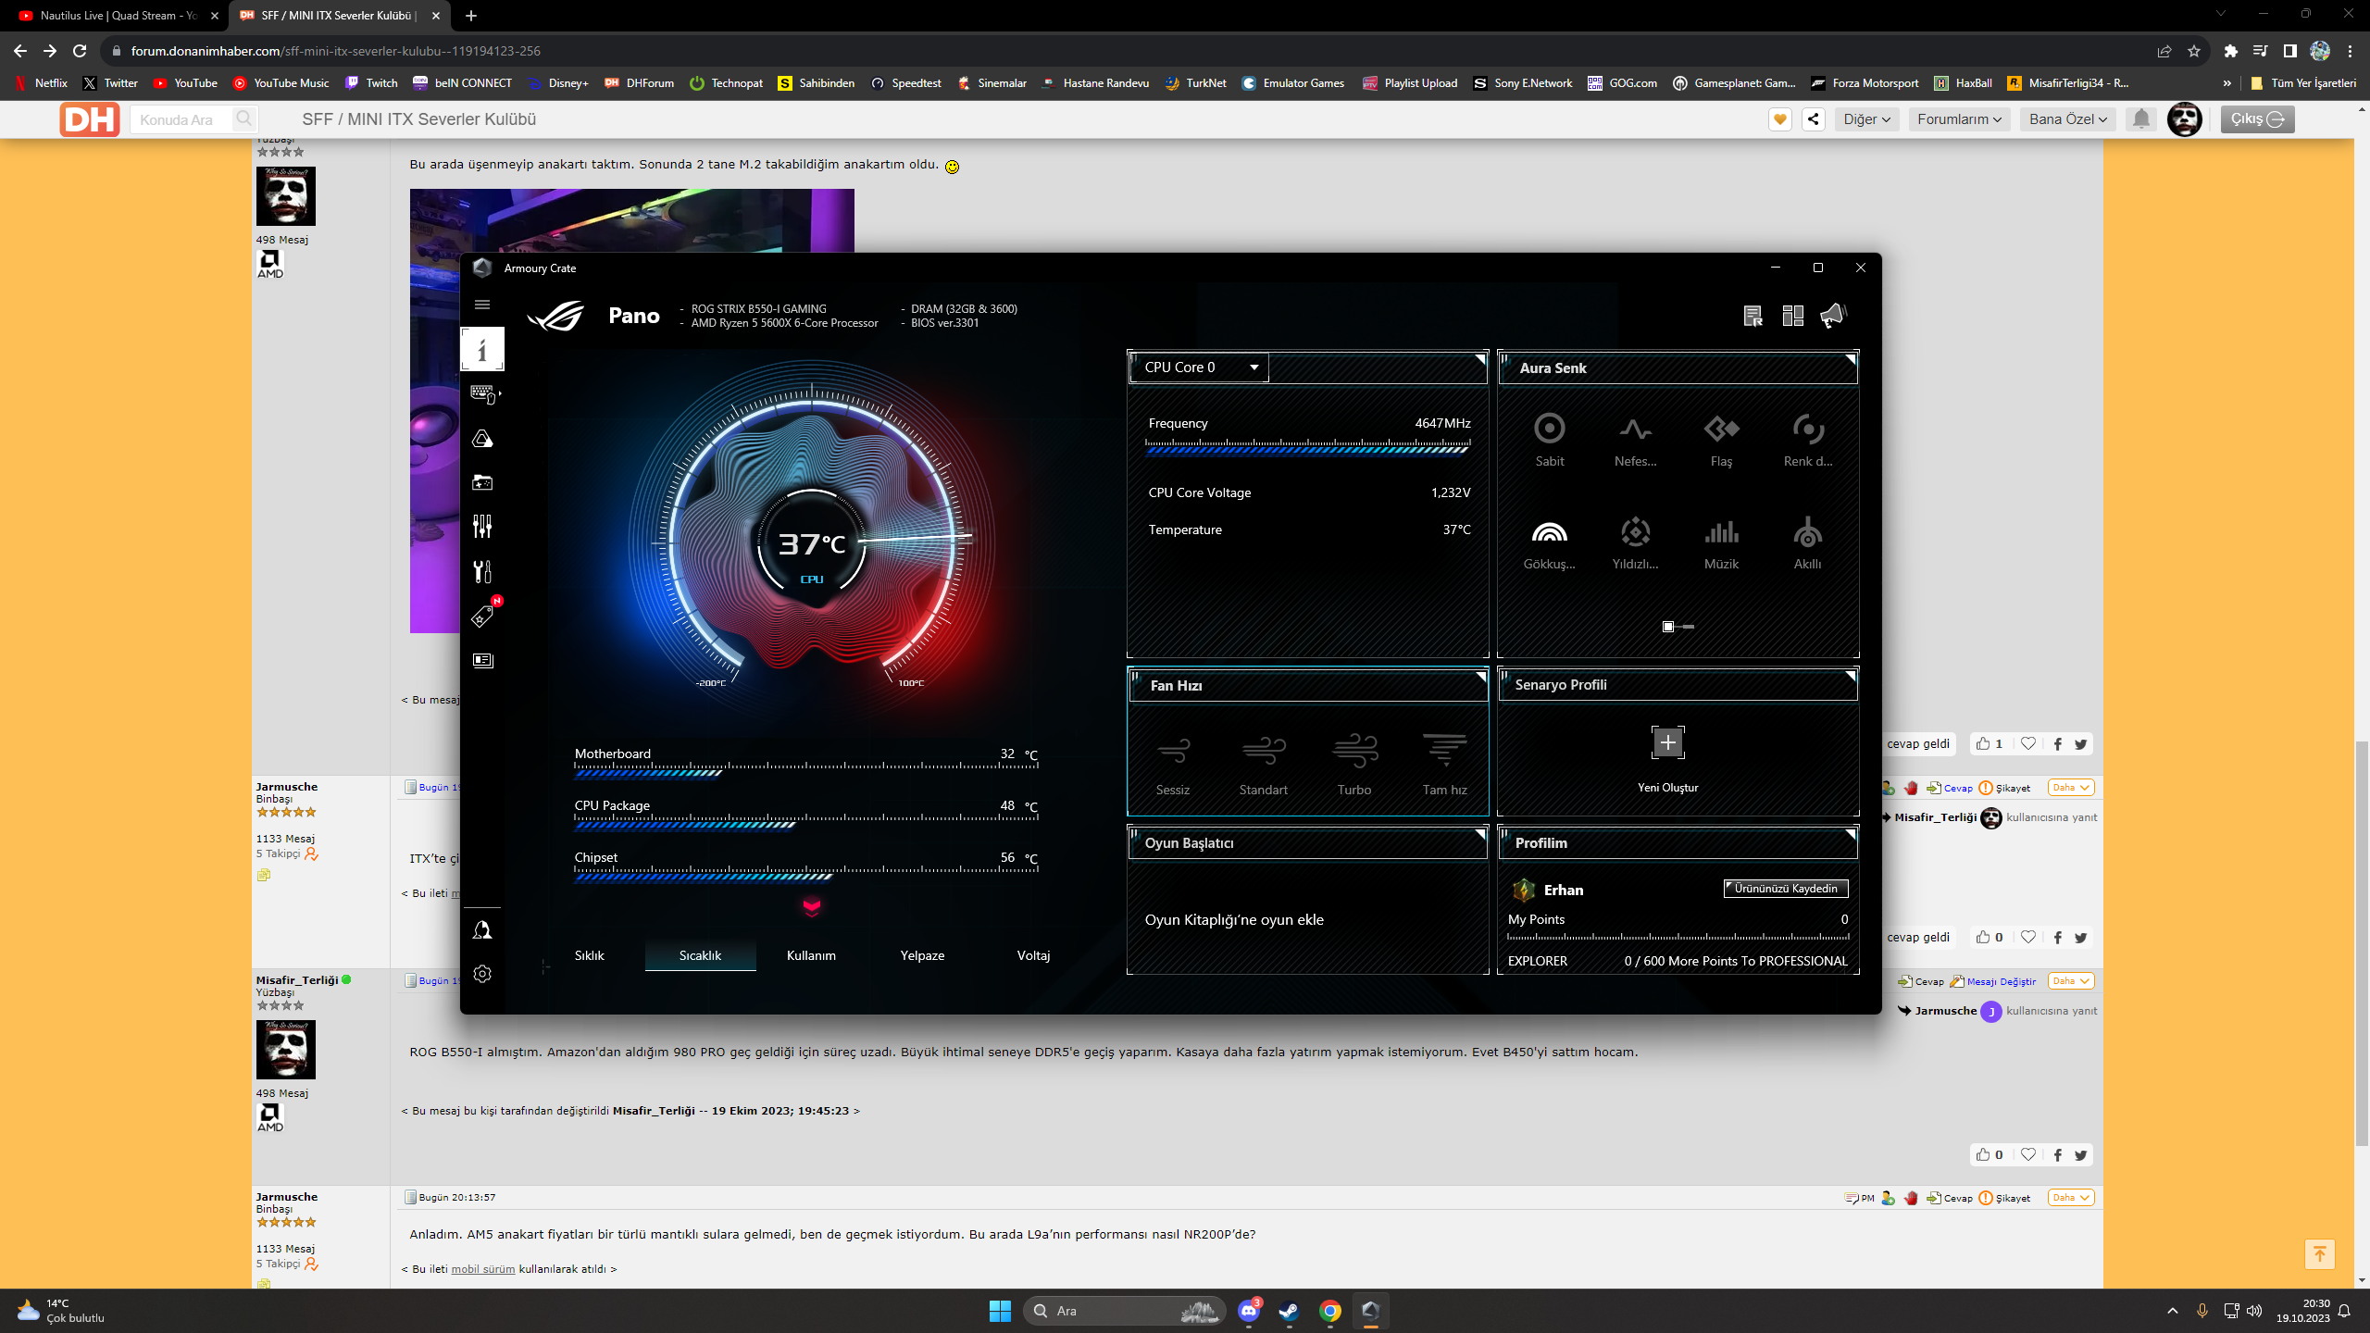The image size is (2370, 1333).
Task: Switch to Yelpaze tab
Action: coord(922,955)
